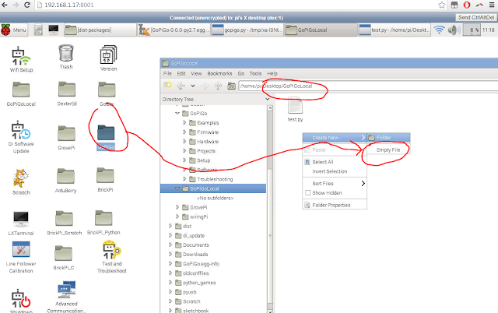Screen dimensions: 498x313
Task: Open the Help menu
Action: [272, 73]
